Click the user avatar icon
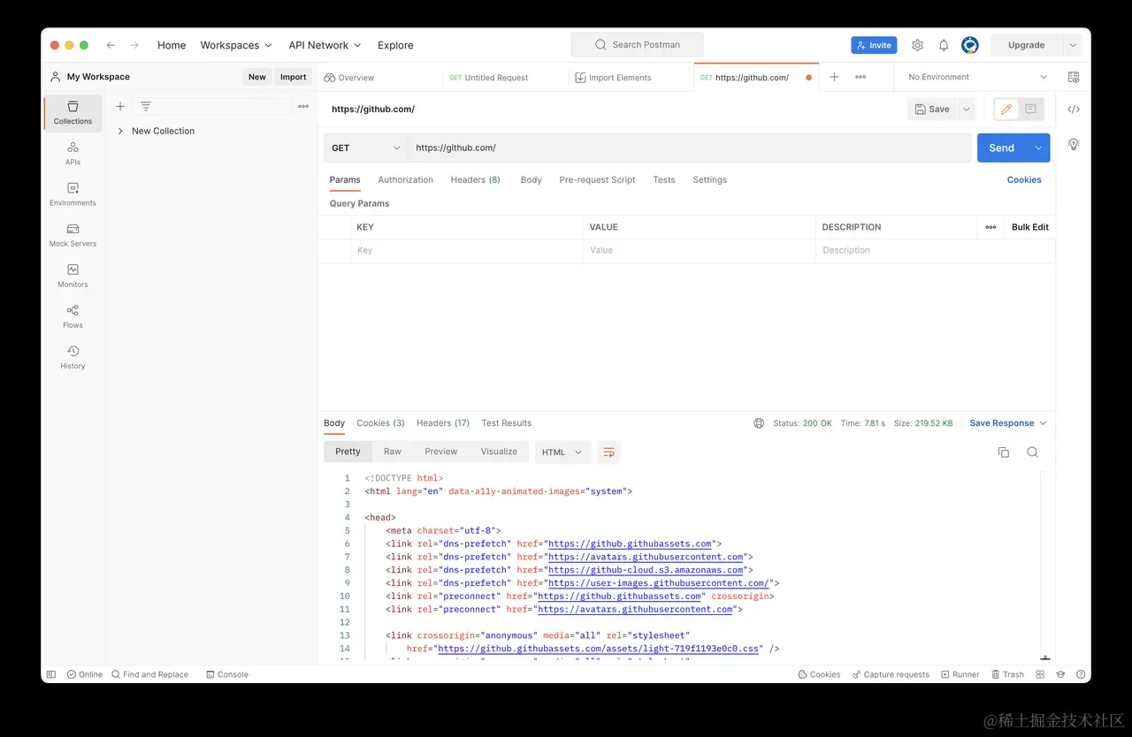The image size is (1132, 737). [970, 45]
